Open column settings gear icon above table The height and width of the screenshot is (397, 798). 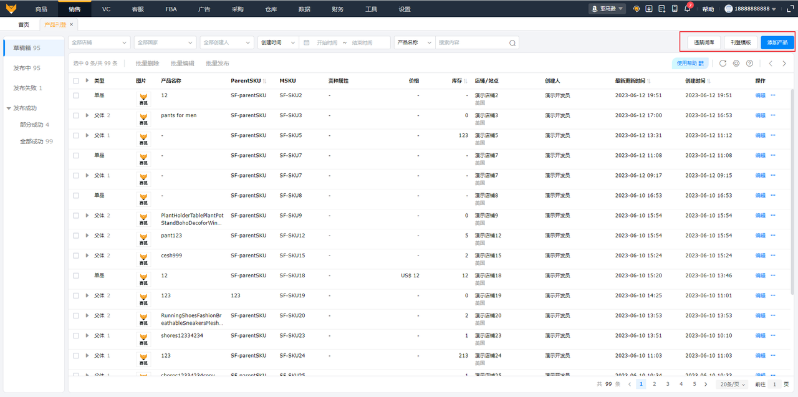point(736,64)
